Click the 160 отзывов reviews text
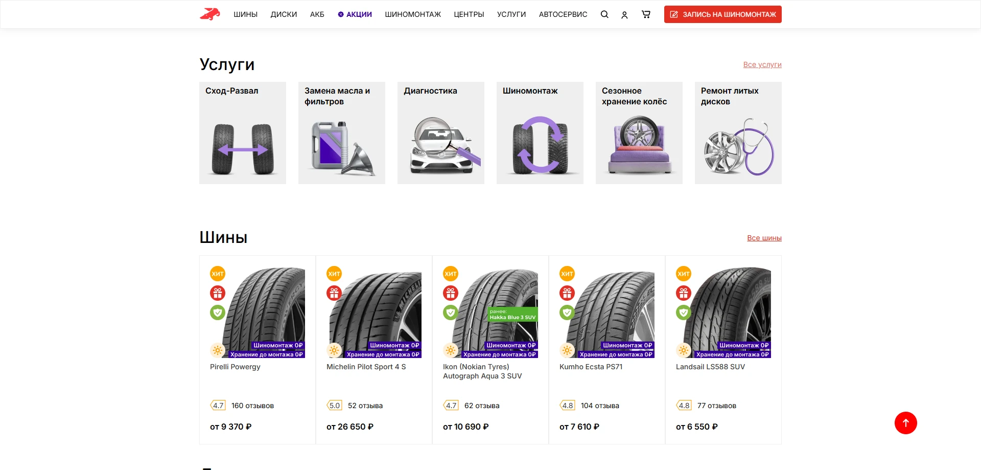The height and width of the screenshot is (470, 981). click(x=252, y=406)
